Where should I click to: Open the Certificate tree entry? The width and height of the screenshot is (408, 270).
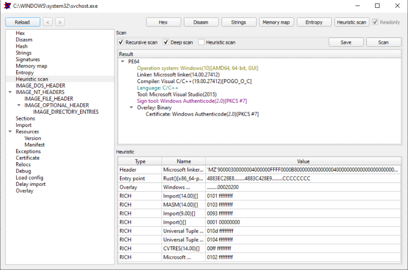[x=28, y=158]
